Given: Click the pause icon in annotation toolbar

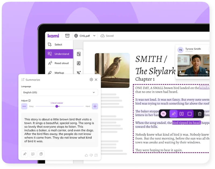Looking at the screenshot, I should (x=182, y=114).
